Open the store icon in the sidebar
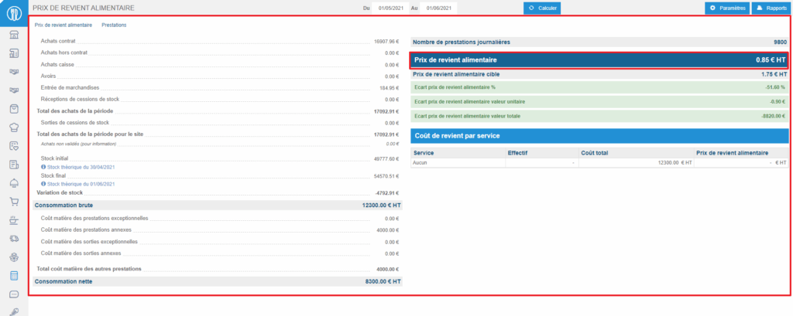Image resolution: width=793 pixels, height=316 pixels. [14, 36]
